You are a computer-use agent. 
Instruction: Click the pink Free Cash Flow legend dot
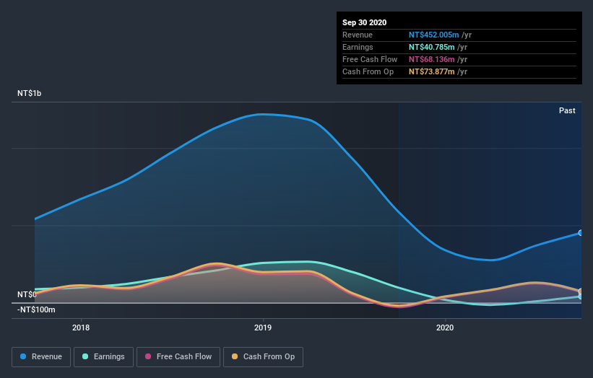[148, 356]
